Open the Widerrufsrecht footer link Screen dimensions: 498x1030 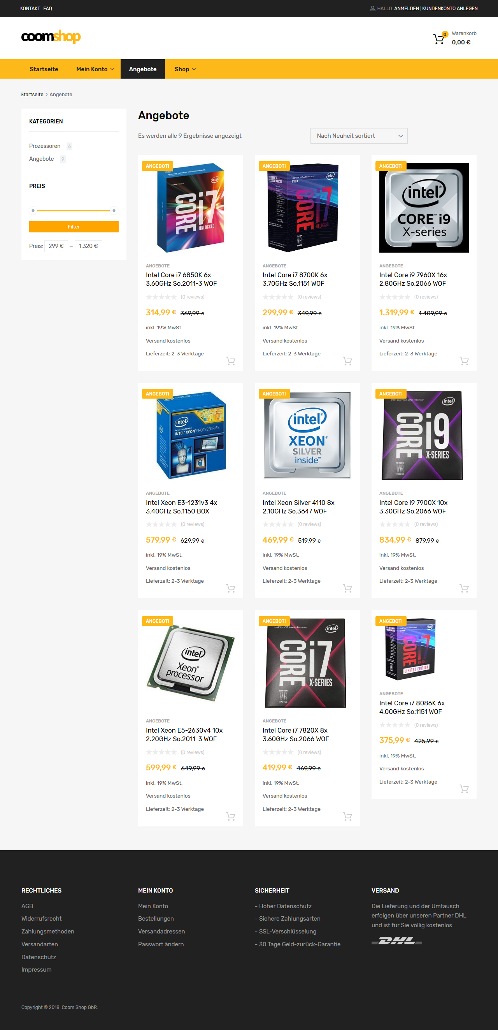[x=42, y=918]
